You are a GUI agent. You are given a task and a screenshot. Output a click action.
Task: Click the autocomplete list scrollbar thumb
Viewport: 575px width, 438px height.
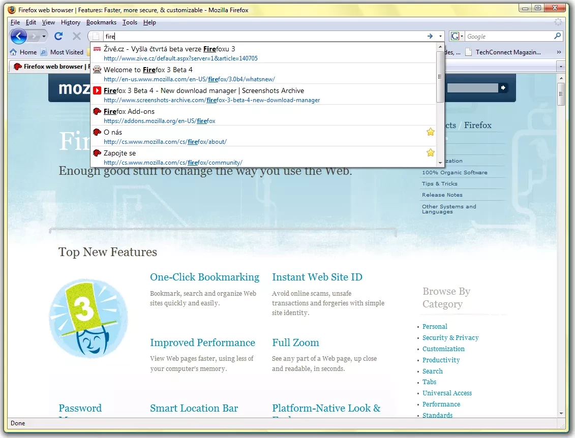coord(440,77)
